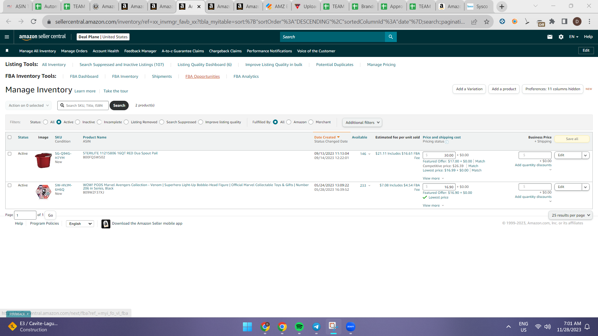
Task: Check the select-all header checkbox
Action: click(x=10, y=137)
